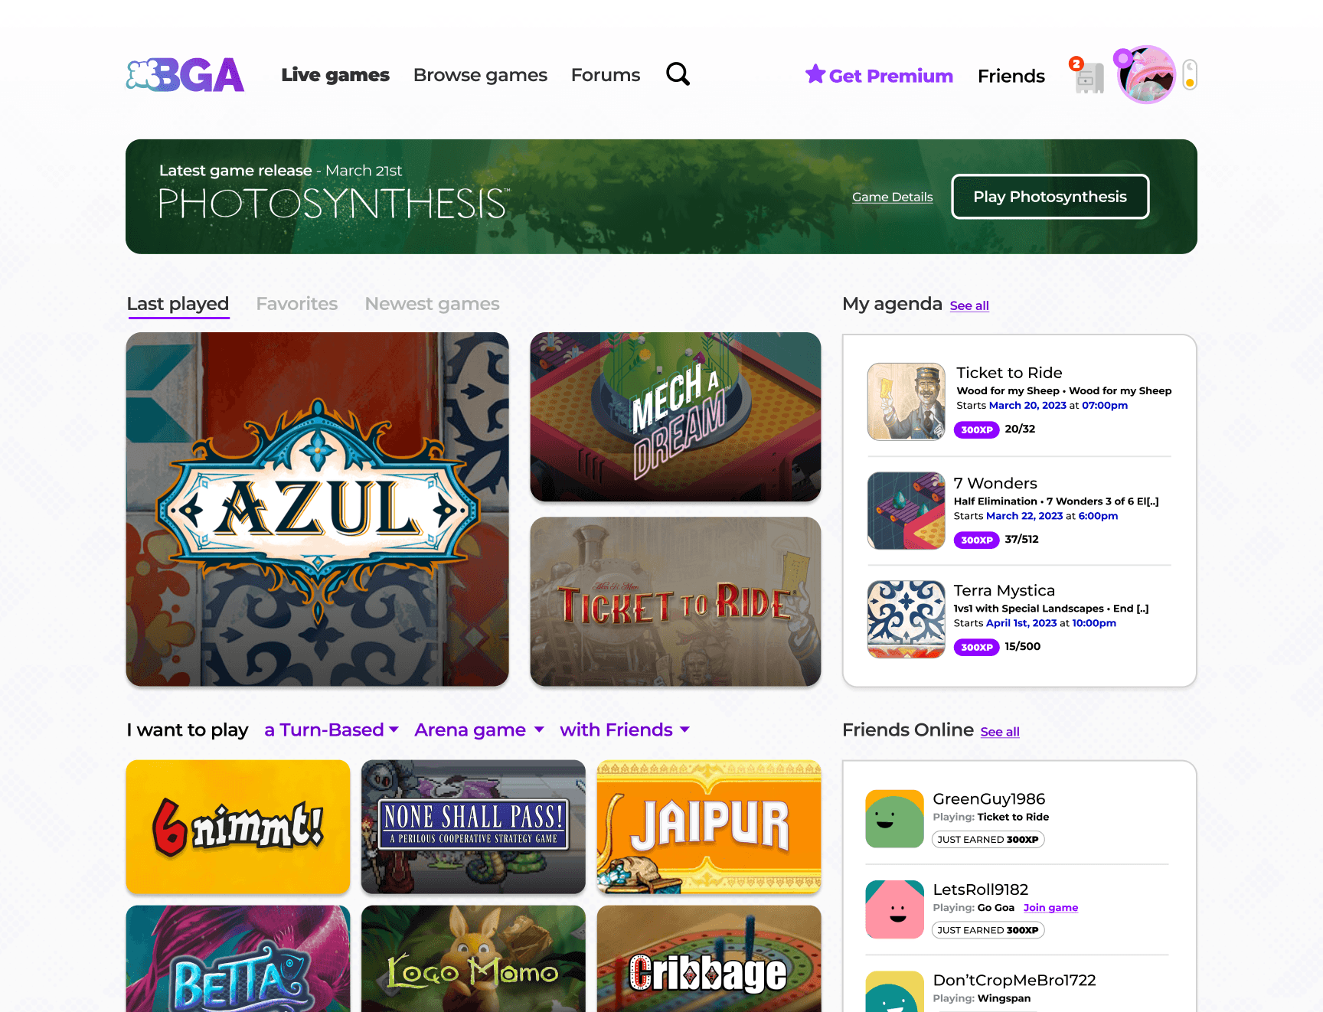The width and height of the screenshot is (1323, 1012).
Task: Open the Mech A Dream game card
Action: 675,416
